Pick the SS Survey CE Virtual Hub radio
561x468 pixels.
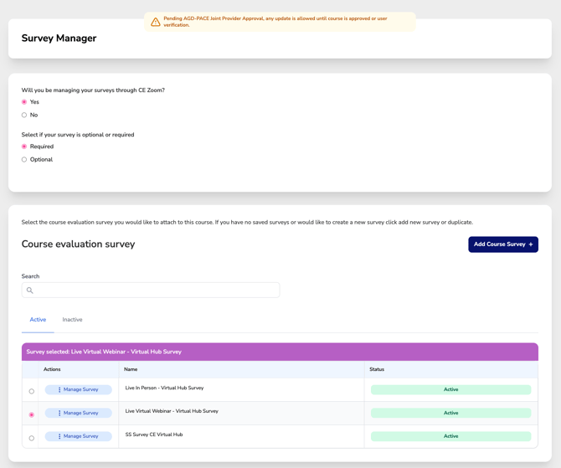tap(32, 438)
